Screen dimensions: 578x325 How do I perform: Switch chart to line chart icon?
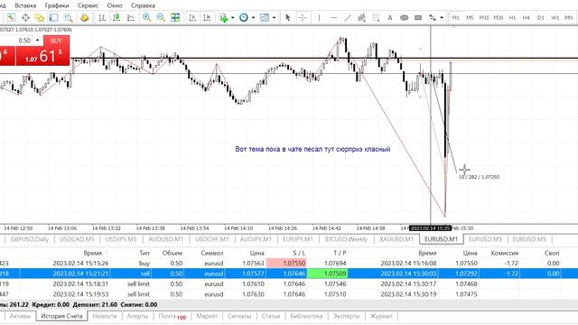131,17
